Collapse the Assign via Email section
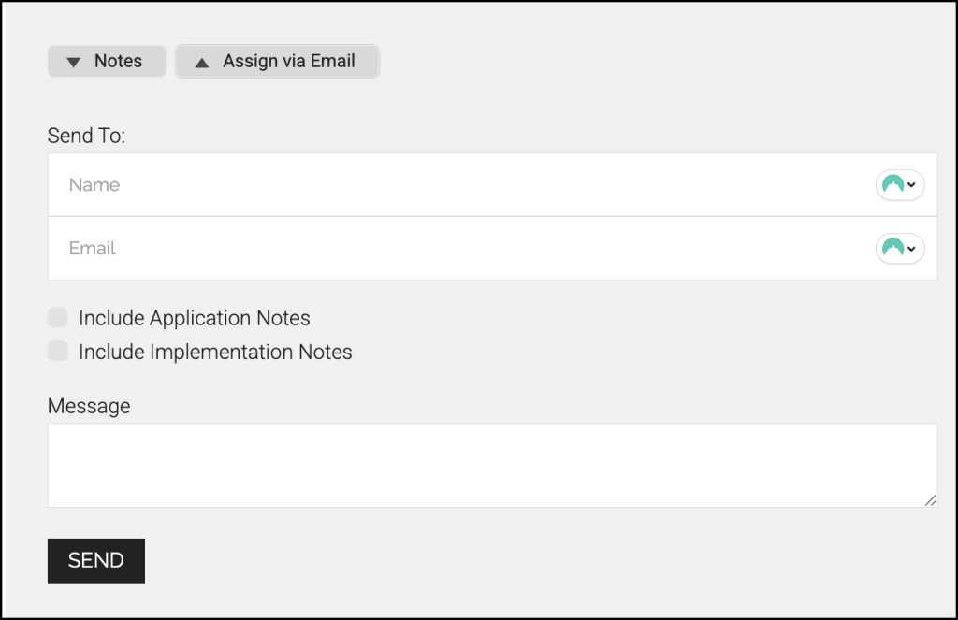This screenshot has height=620, width=958. [277, 62]
